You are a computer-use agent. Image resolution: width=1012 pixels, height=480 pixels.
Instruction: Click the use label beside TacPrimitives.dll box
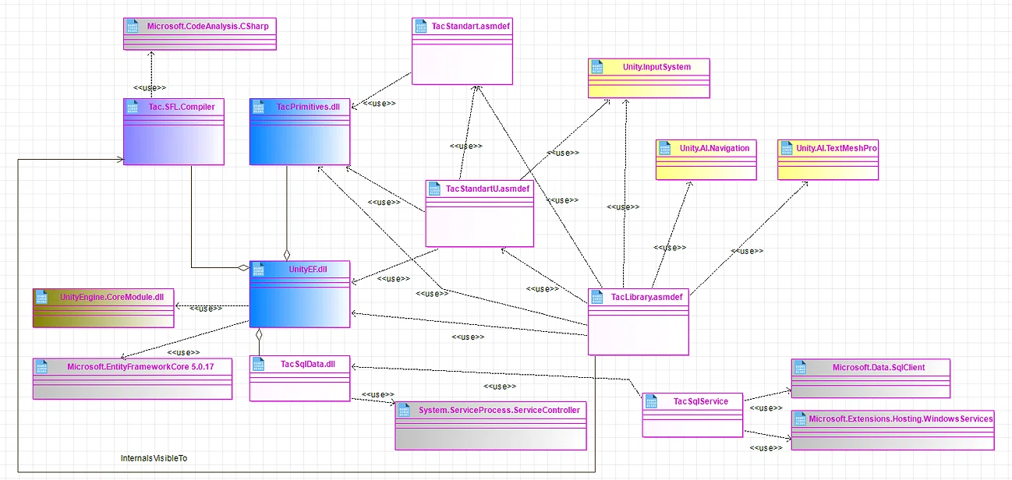click(x=379, y=103)
